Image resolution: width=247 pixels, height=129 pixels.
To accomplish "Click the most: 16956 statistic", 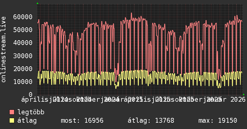I will [x=82, y=121].
